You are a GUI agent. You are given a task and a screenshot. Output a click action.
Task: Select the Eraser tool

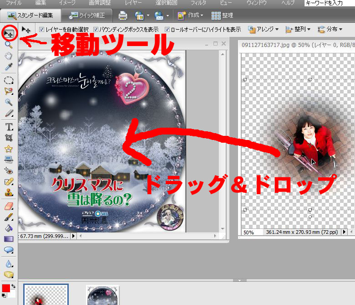[x=9, y=206]
